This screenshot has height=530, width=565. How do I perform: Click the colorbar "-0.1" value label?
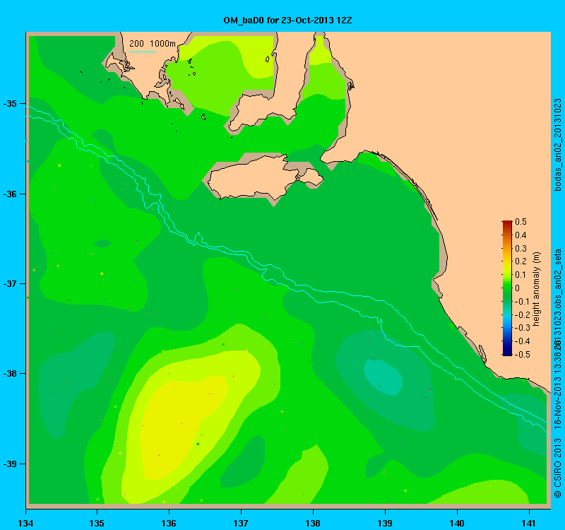coord(522,302)
